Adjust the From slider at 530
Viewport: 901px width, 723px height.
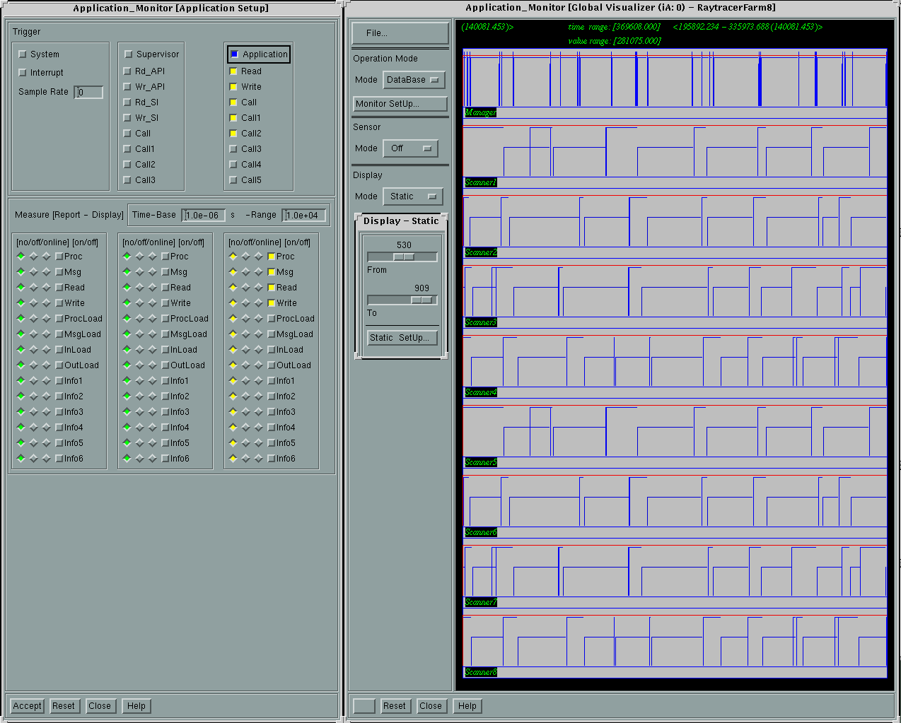pyautogui.click(x=402, y=257)
